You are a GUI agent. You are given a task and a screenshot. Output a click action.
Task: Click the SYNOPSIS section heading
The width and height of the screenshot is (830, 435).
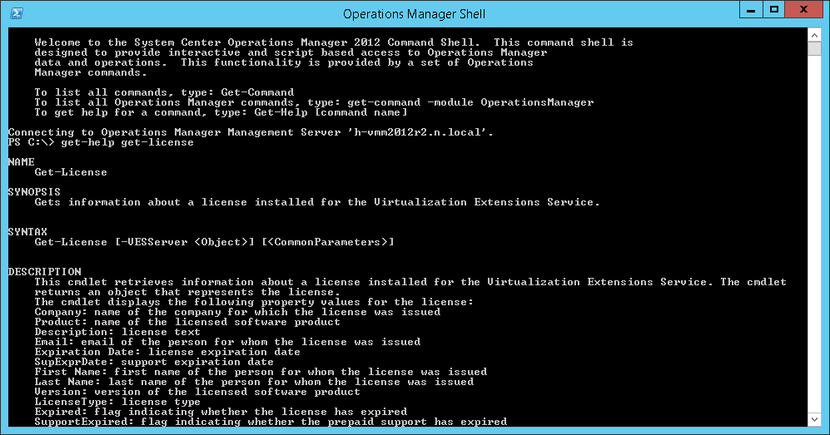point(34,192)
